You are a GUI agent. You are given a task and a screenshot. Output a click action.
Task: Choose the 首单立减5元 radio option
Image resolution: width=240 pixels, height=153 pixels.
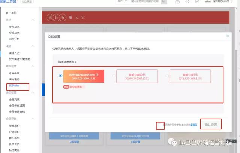[x=167, y=76]
